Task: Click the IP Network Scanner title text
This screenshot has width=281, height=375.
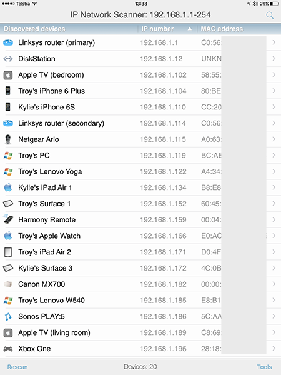Action: point(140,15)
